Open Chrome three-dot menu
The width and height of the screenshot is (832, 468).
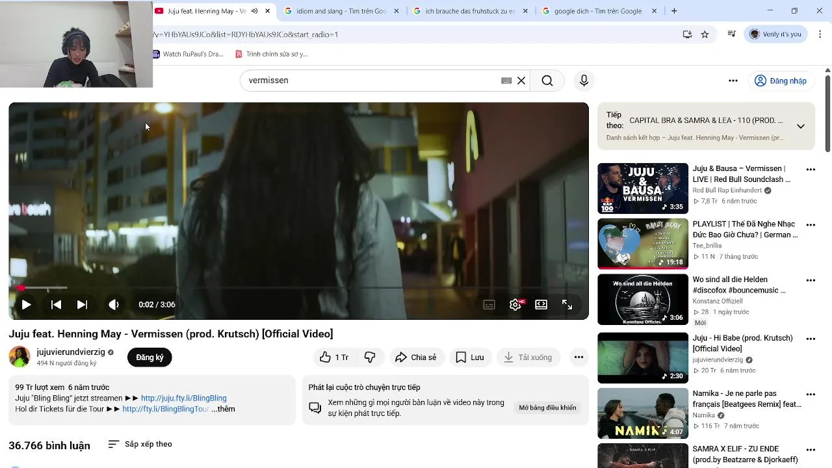click(820, 34)
